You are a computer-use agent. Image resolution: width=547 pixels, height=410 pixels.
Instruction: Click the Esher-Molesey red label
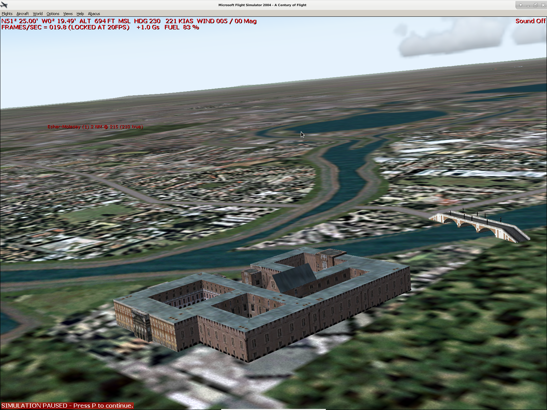95,127
